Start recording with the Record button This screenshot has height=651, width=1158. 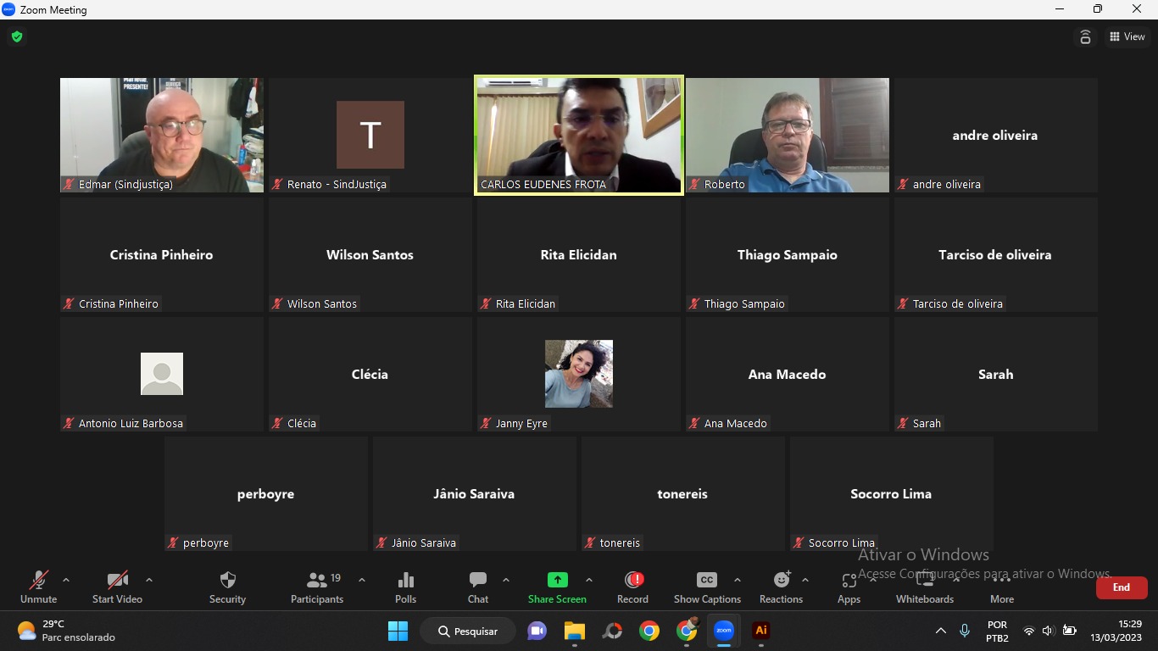pyautogui.click(x=632, y=587)
